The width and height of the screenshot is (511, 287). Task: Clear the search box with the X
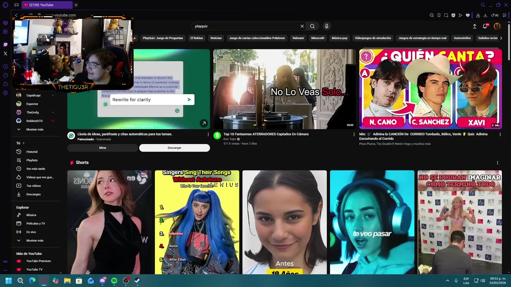302,26
